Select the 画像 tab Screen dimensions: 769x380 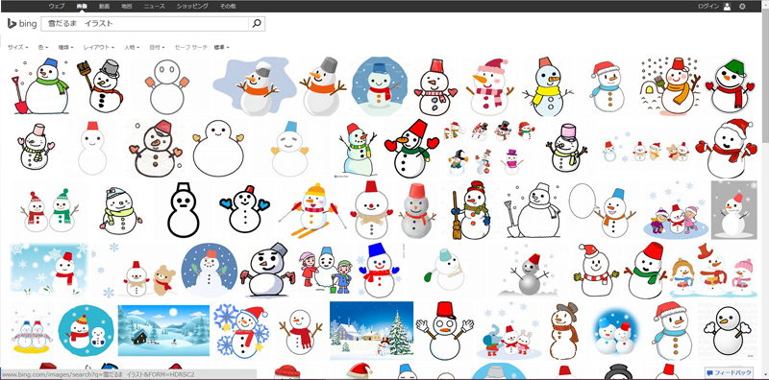pos(82,7)
